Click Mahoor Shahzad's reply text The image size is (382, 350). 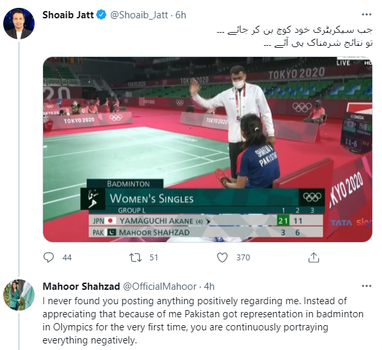(203, 321)
